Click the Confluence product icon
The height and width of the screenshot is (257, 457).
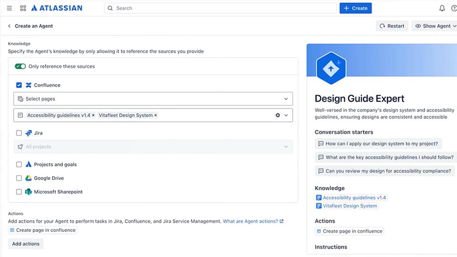pyautogui.click(x=29, y=85)
